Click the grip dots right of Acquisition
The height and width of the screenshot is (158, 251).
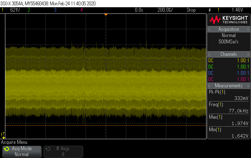tap(248, 29)
